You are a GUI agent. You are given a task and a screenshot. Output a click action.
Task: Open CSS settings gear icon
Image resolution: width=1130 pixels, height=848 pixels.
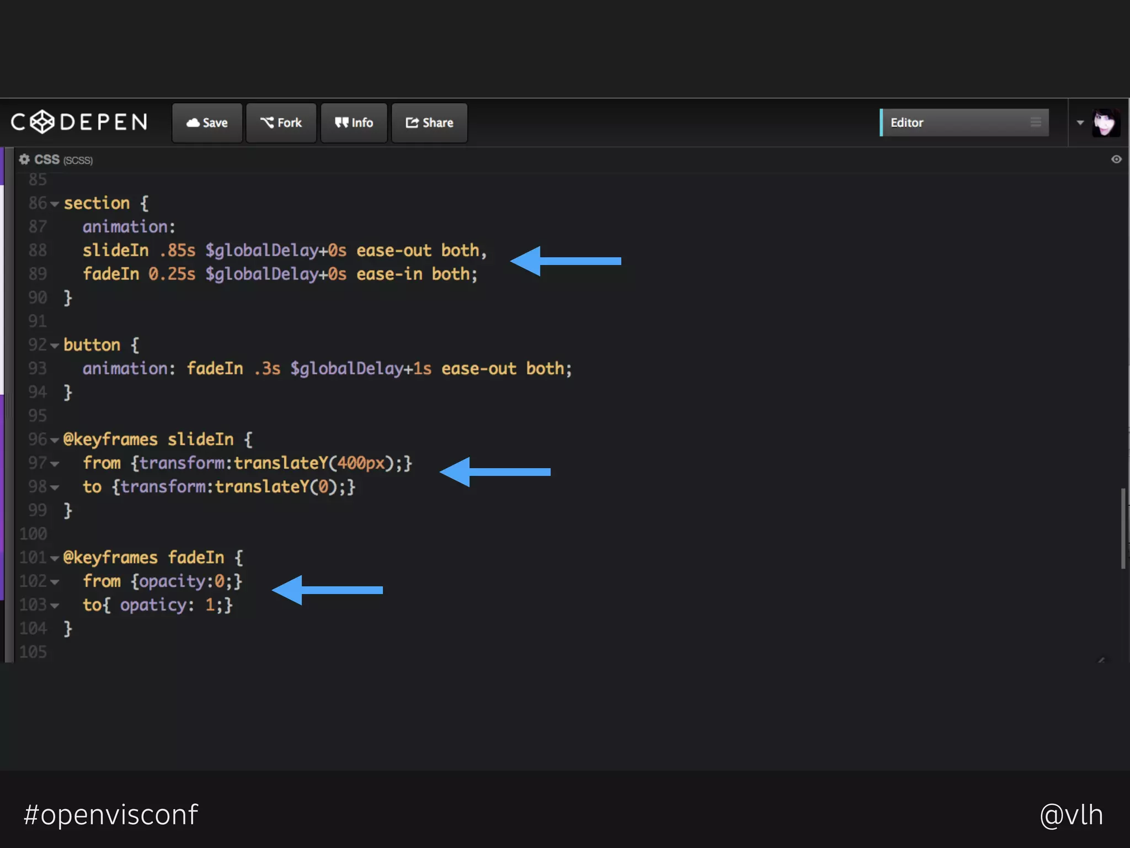coord(24,160)
